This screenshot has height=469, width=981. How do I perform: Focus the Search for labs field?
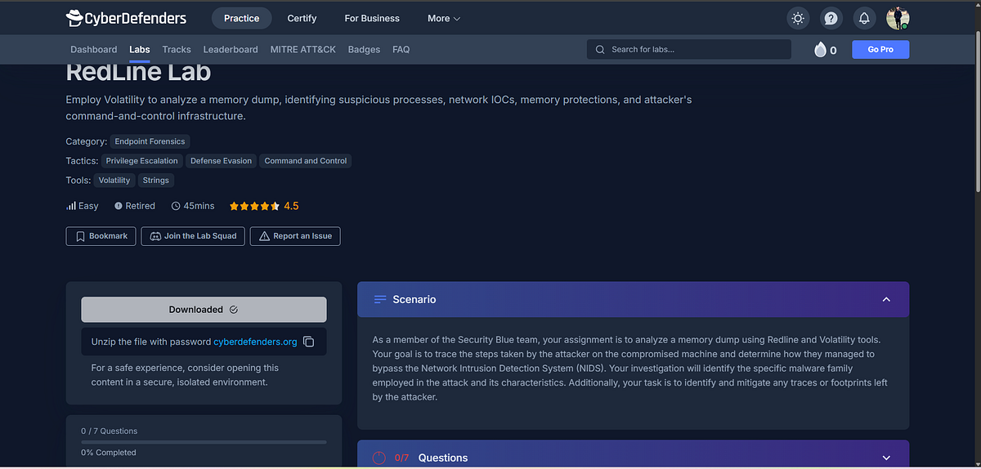[x=689, y=50]
